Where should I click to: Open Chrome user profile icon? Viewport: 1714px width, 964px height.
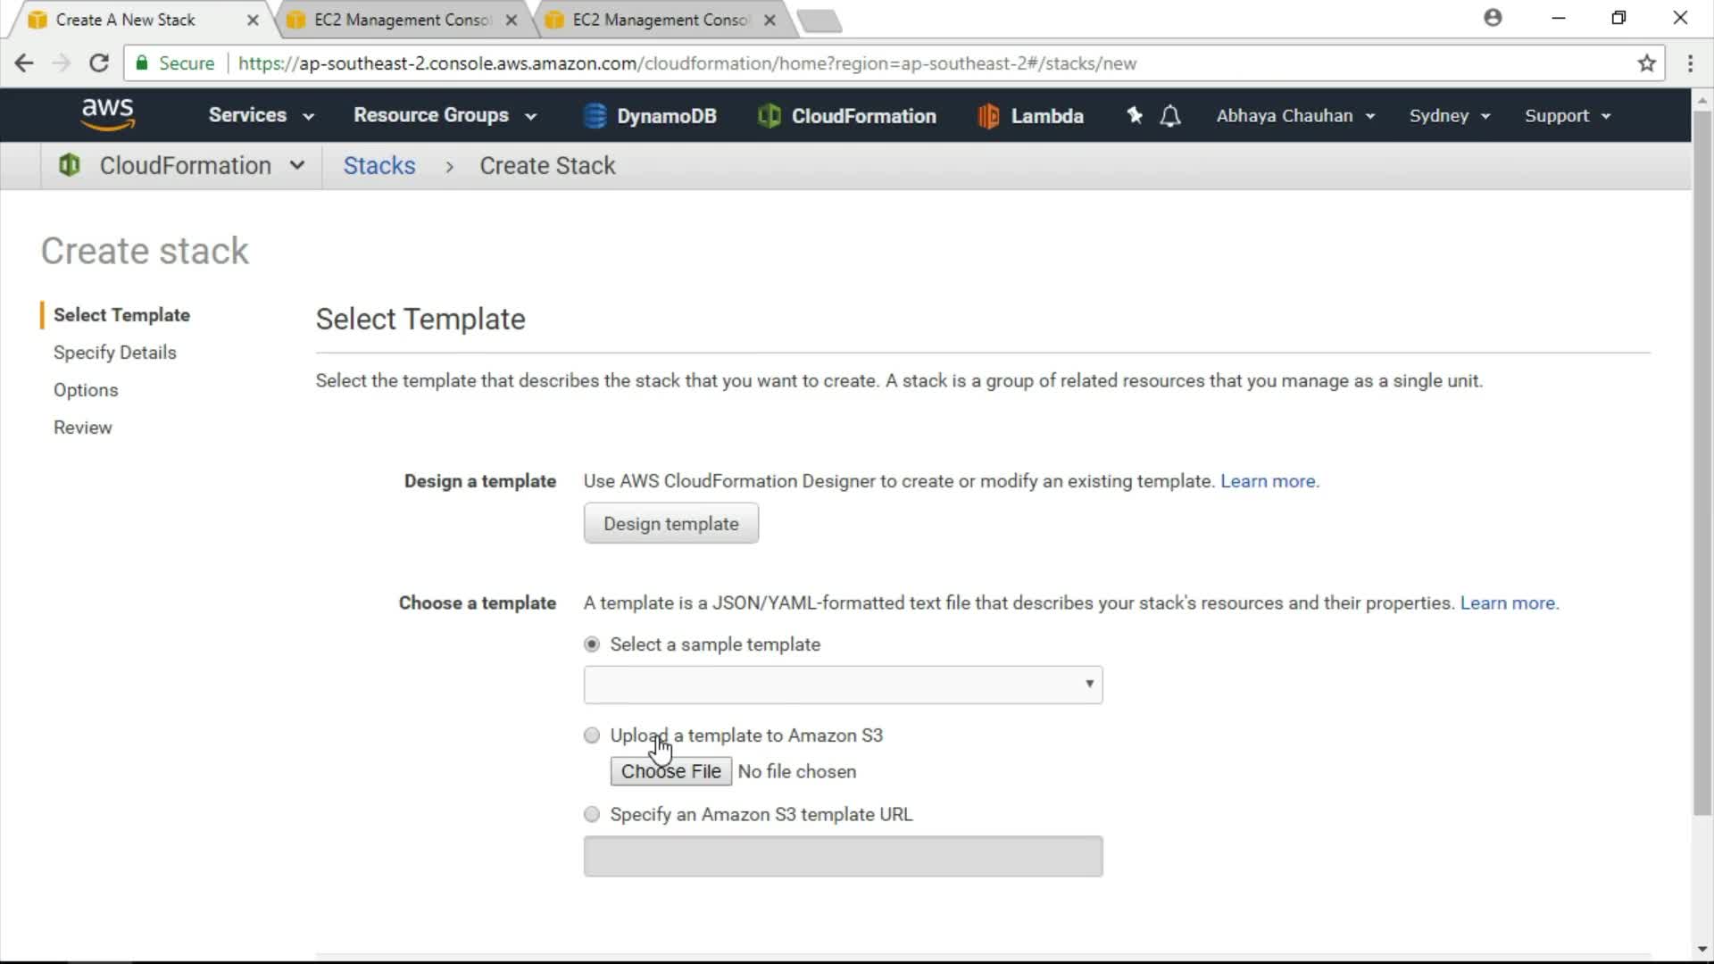coord(1493,18)
